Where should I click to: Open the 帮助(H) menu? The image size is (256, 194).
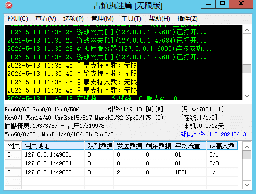[x=159, y=19]
